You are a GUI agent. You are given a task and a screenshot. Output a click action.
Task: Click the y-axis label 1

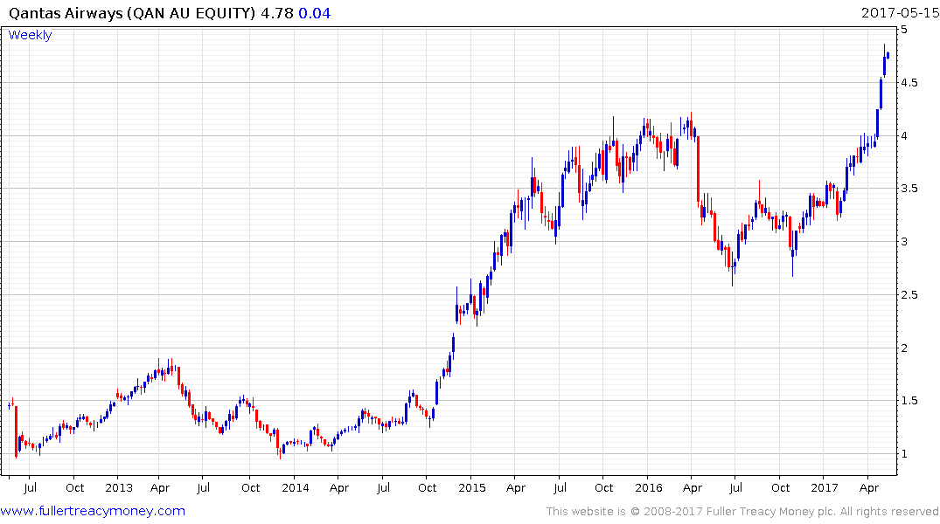pyautogui.click(x=904, y=454)
